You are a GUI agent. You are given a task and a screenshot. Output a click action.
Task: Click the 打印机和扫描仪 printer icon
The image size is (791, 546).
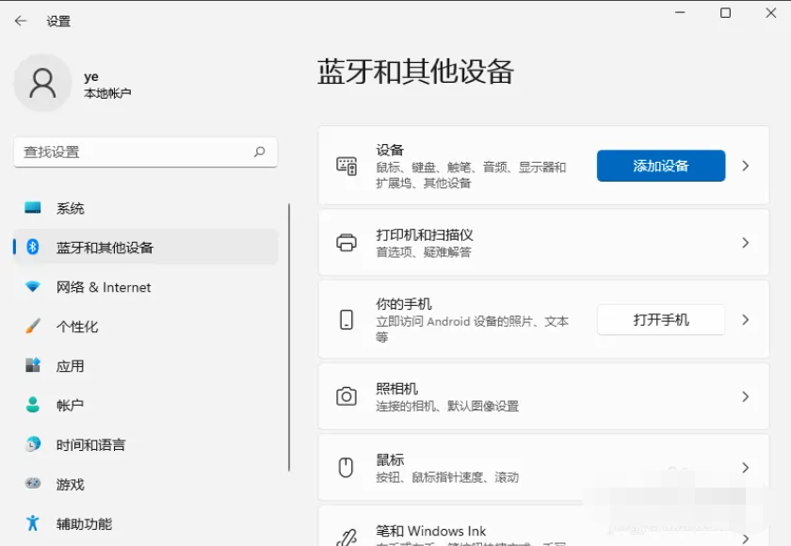347,243
